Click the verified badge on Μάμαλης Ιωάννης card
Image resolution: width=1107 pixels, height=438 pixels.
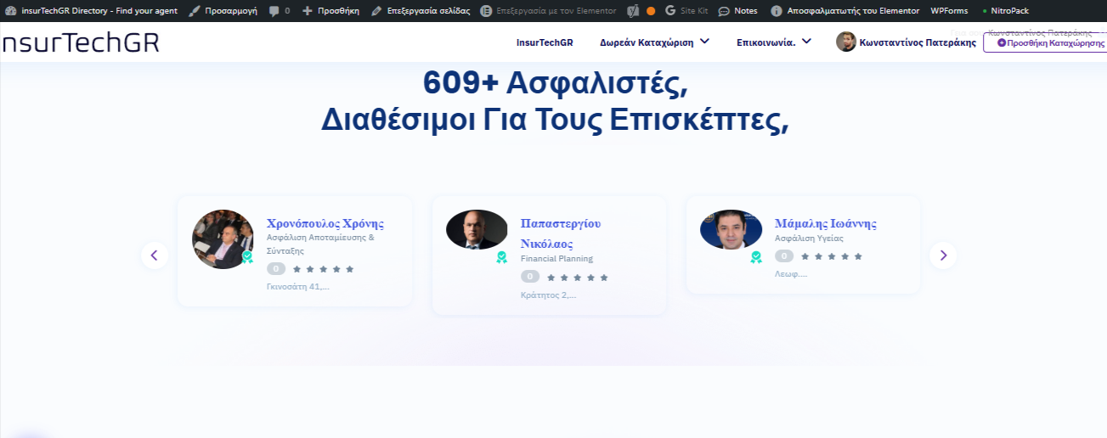(755, 257)
